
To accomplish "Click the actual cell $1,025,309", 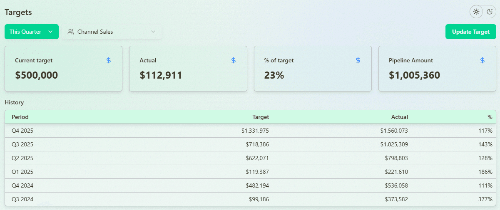I will click(x=394, y=144).
